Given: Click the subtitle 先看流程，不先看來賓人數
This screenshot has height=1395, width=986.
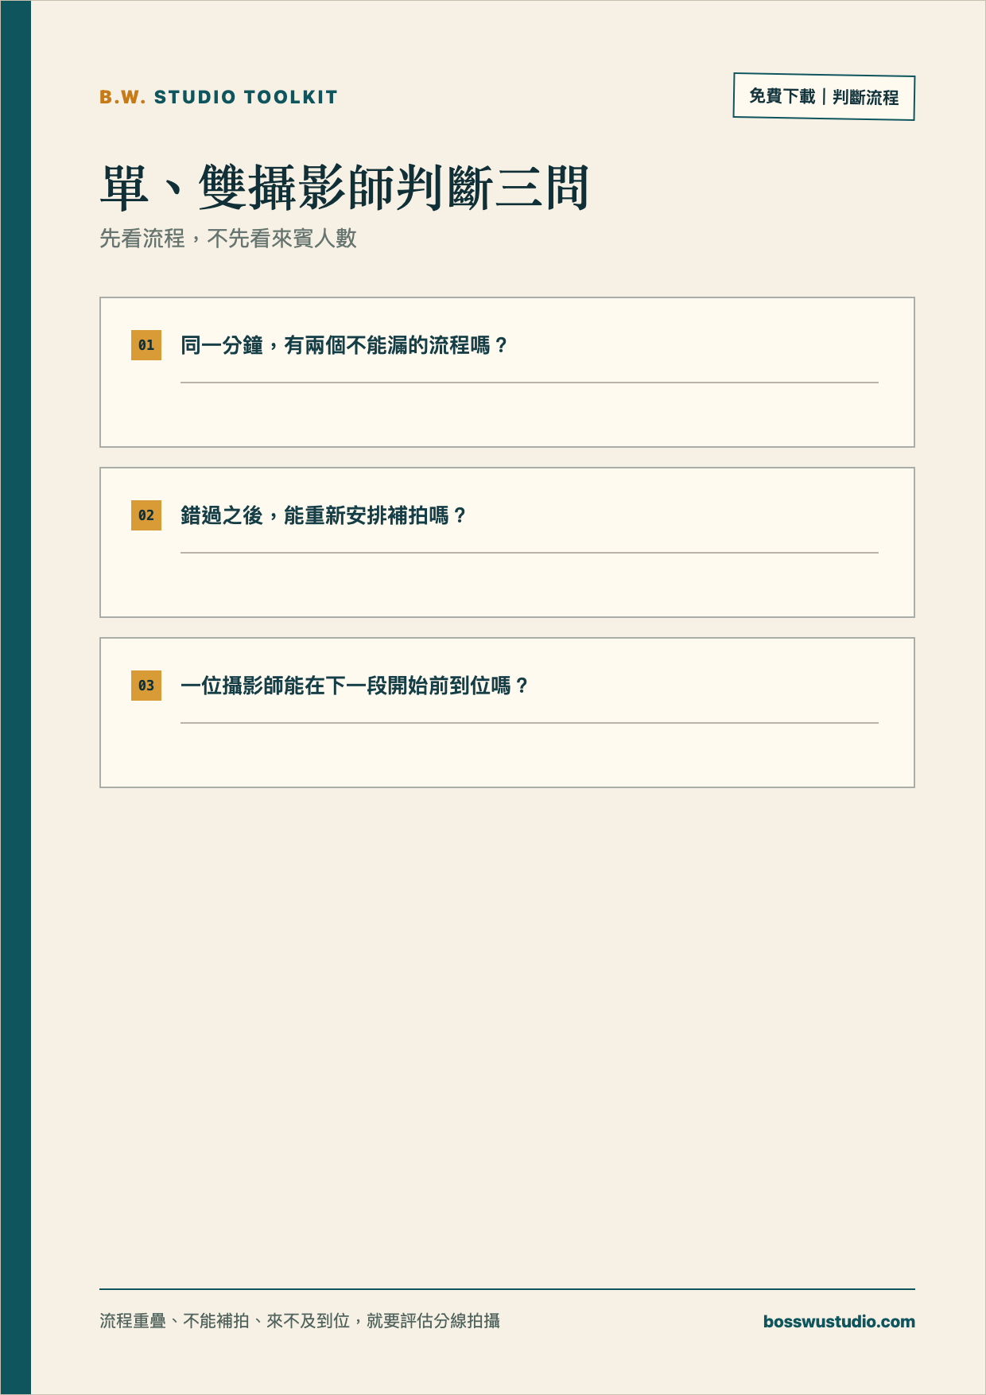Looking at the screenshot, I should tap(228, 238).
